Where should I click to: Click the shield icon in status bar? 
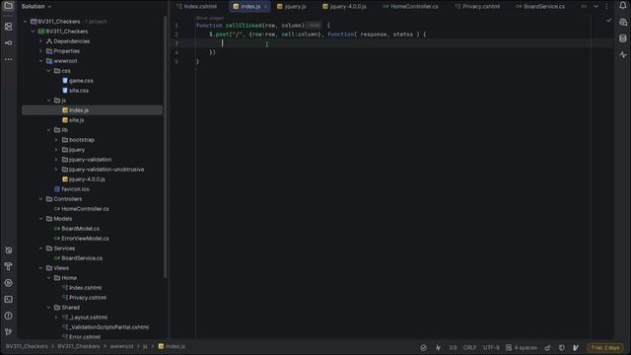point(561,348)
